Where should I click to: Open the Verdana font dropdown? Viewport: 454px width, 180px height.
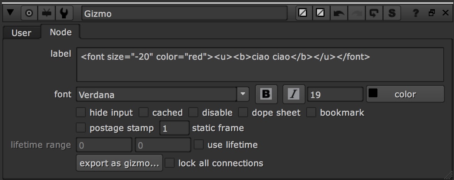pyautogui.click(x=242, y=94)
